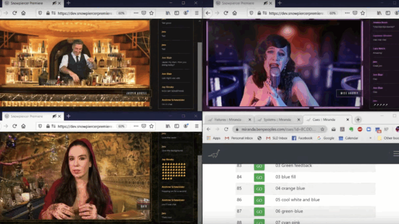Click back arrow in Chrome Miranda window
This screenshot has height=224, width=399.
pos(208,129)
